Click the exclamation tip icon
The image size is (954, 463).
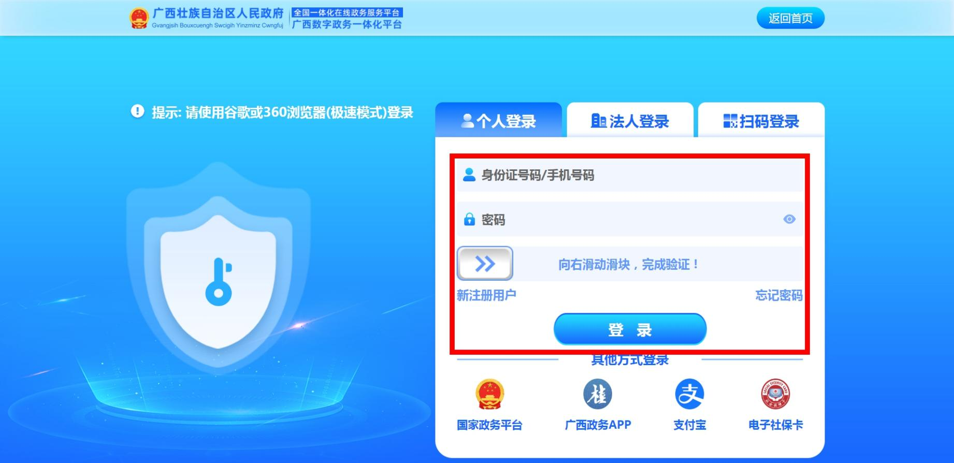coord(137,111)
